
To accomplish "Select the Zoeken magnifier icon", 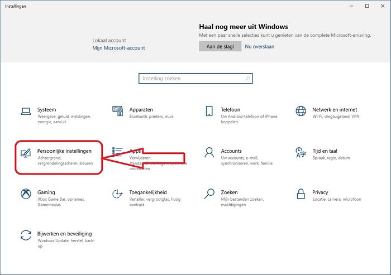I will coord(209,194).
